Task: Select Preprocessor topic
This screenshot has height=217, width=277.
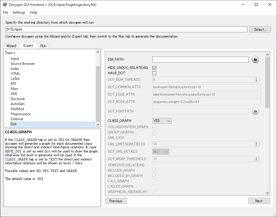Action: click(21, 114)
